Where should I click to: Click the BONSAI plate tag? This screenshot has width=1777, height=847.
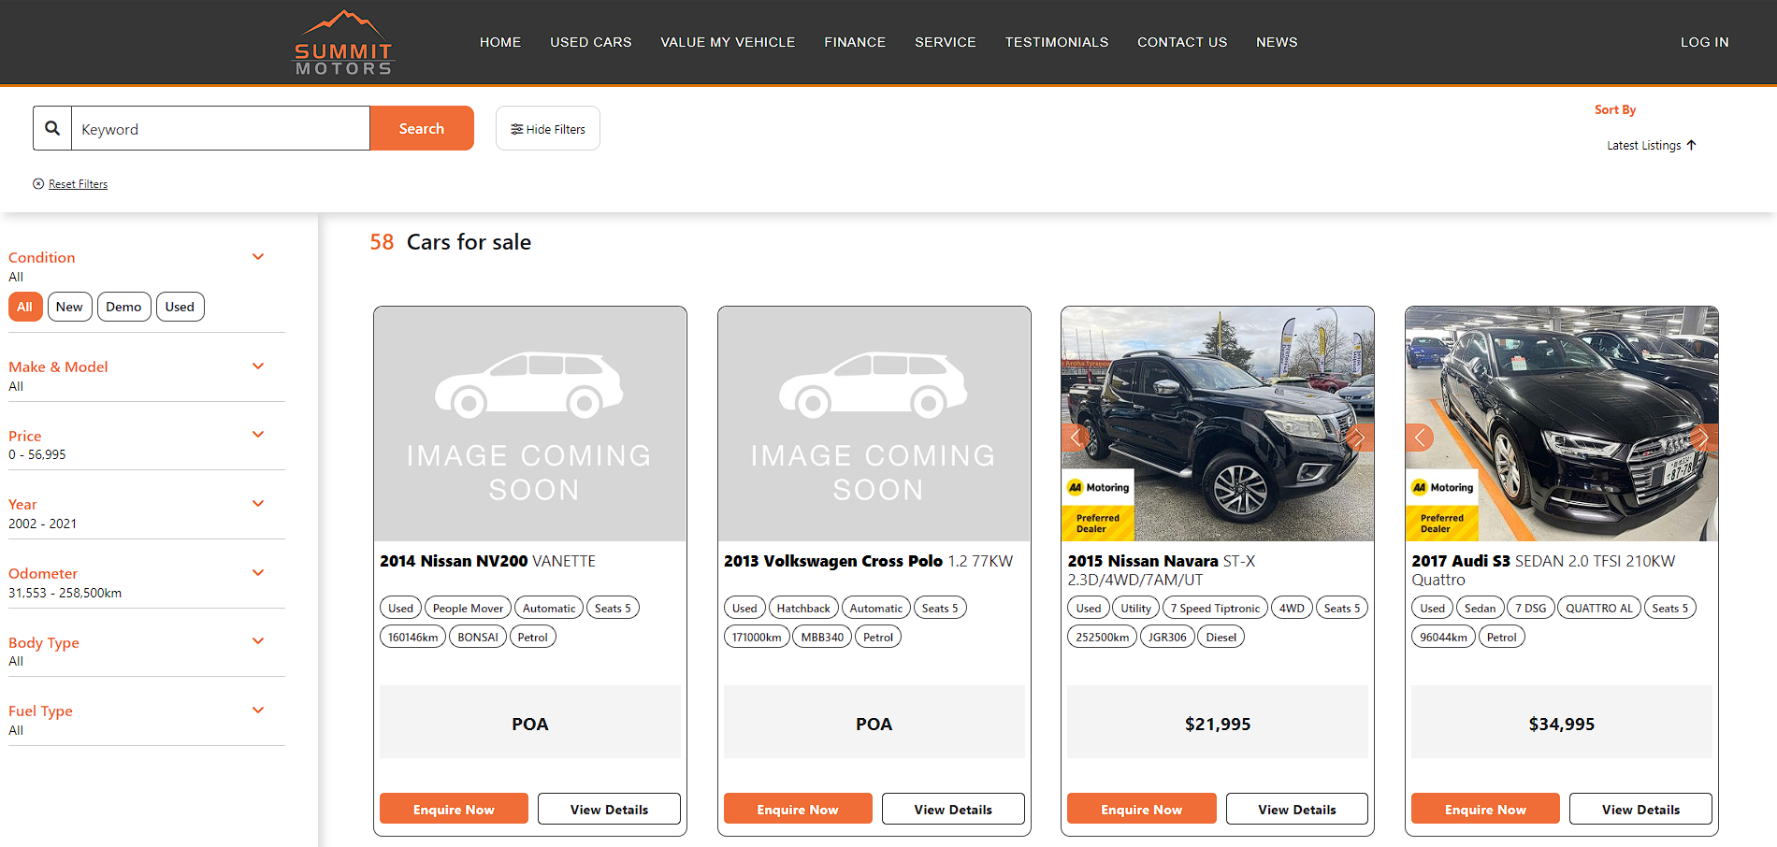click(x=478, y=637)
